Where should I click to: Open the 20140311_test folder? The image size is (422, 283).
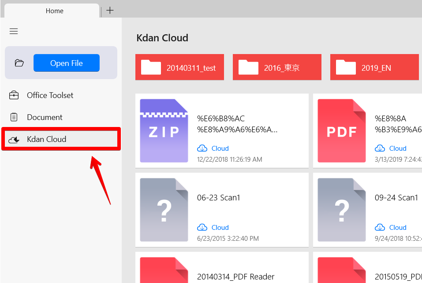click(179, 67)
